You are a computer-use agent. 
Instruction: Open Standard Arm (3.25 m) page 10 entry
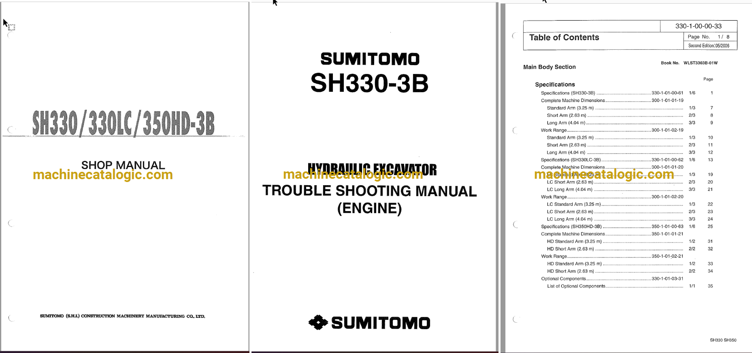[x=630, y=137]
